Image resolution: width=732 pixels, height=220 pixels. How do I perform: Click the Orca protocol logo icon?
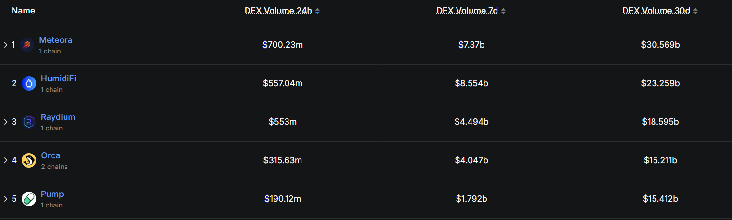(29, 160)
